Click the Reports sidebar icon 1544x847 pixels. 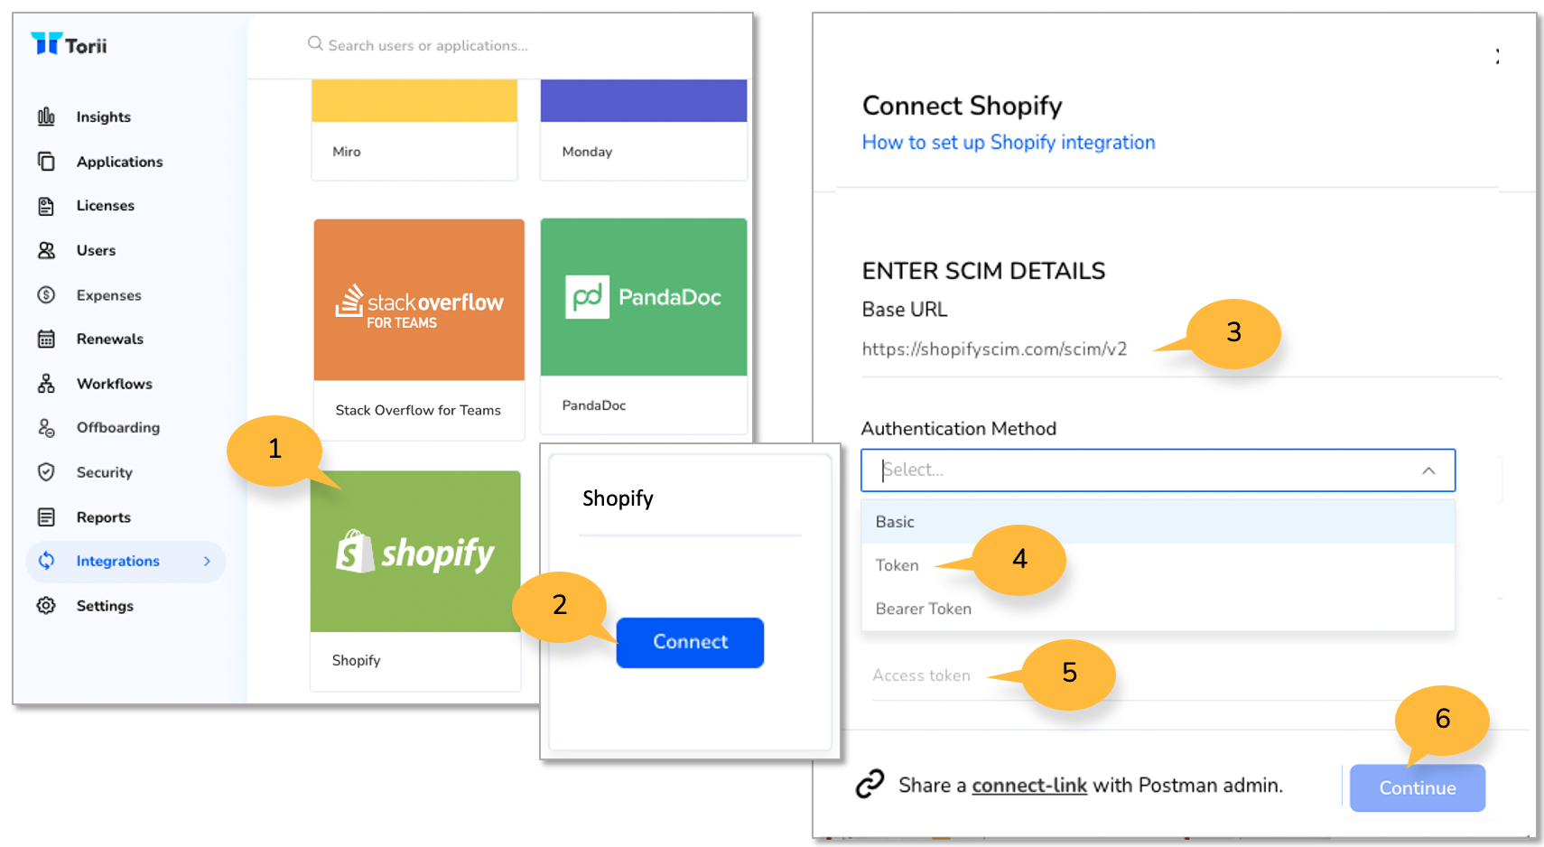(x=46, y=517)
